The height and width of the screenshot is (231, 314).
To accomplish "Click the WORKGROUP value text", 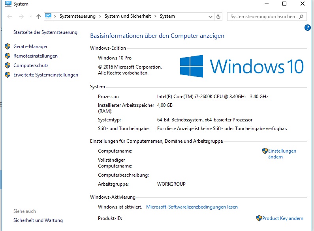I will (x=171, y=184).
